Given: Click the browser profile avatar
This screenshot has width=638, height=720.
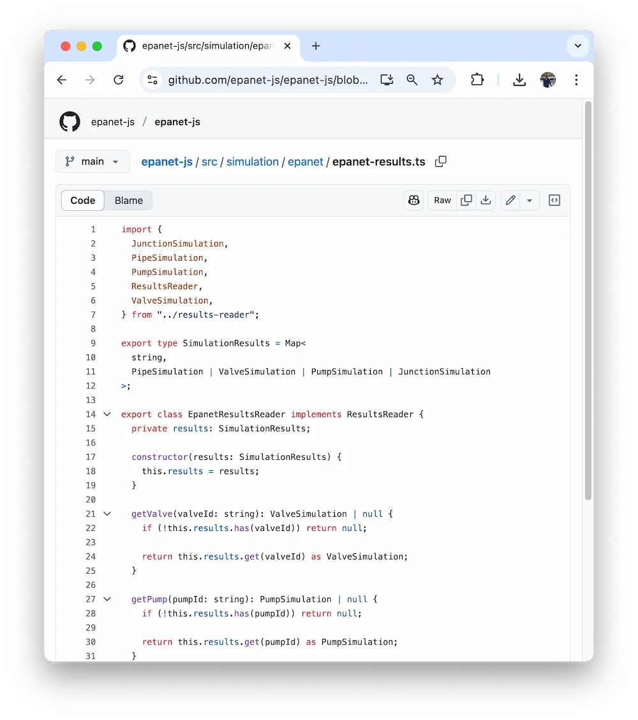Looking at the screenshot, I should [x=547, y=80].
